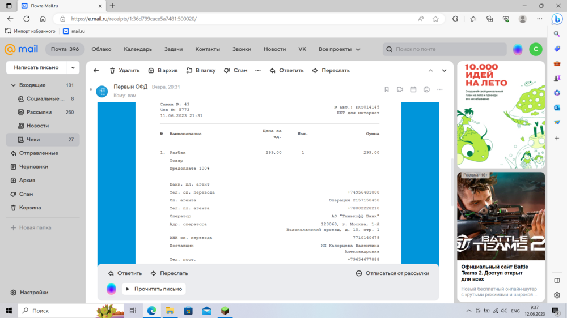Open the Bing sidebar button
Screen dimensions: 567x318
(557, 19)
